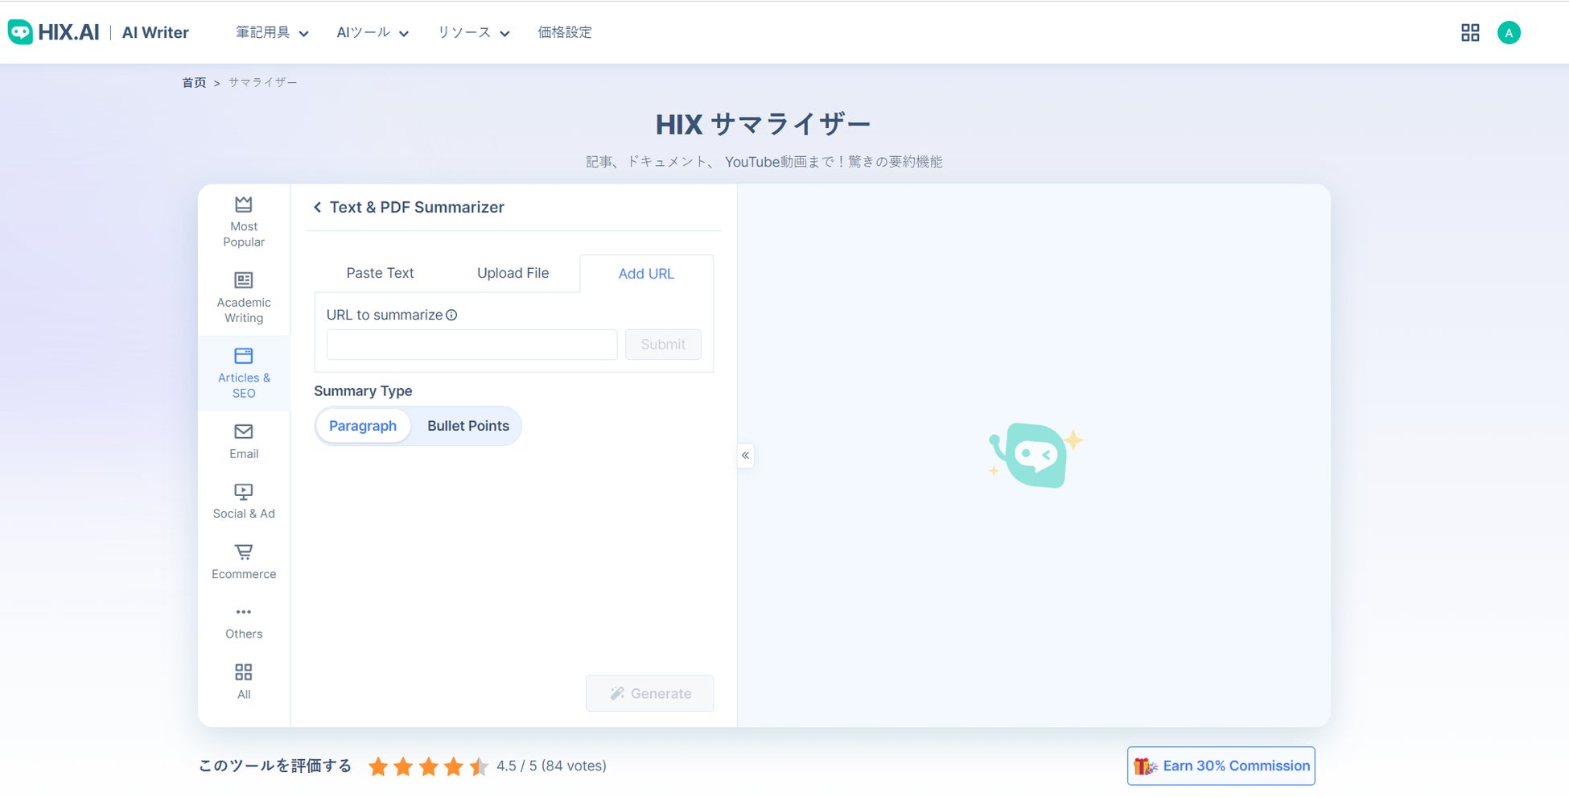Select the Most Popular crown icon
The image size is (1569, 797).
[244, 204]
